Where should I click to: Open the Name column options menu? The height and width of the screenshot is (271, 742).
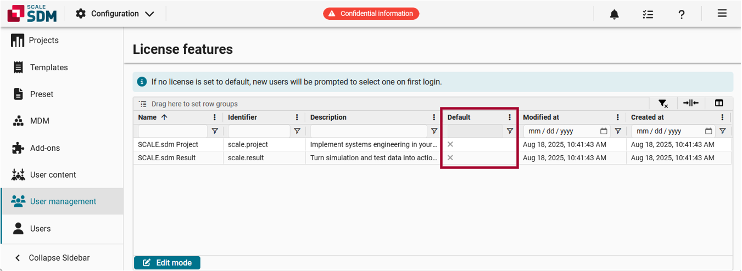click(215, 117)
